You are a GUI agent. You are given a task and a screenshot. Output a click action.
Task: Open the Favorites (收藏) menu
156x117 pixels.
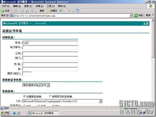(39, 6)
